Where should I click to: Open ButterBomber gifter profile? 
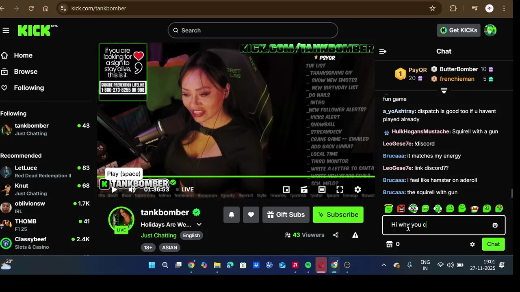point(459,69)
